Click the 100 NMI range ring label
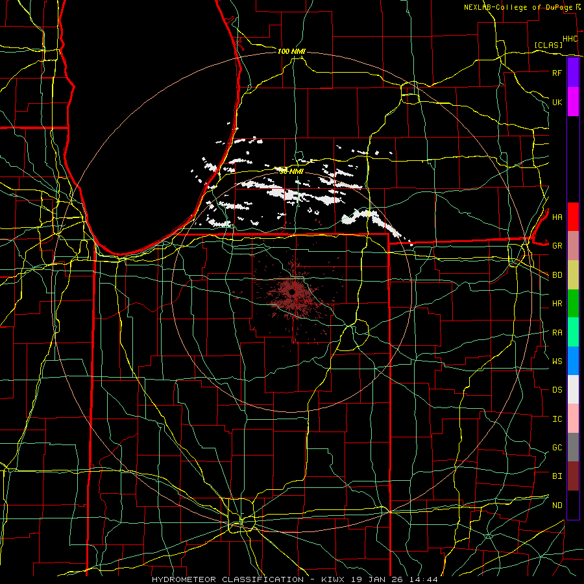Image resolution: width=584 pixels, height=584 pixels. 291,51
